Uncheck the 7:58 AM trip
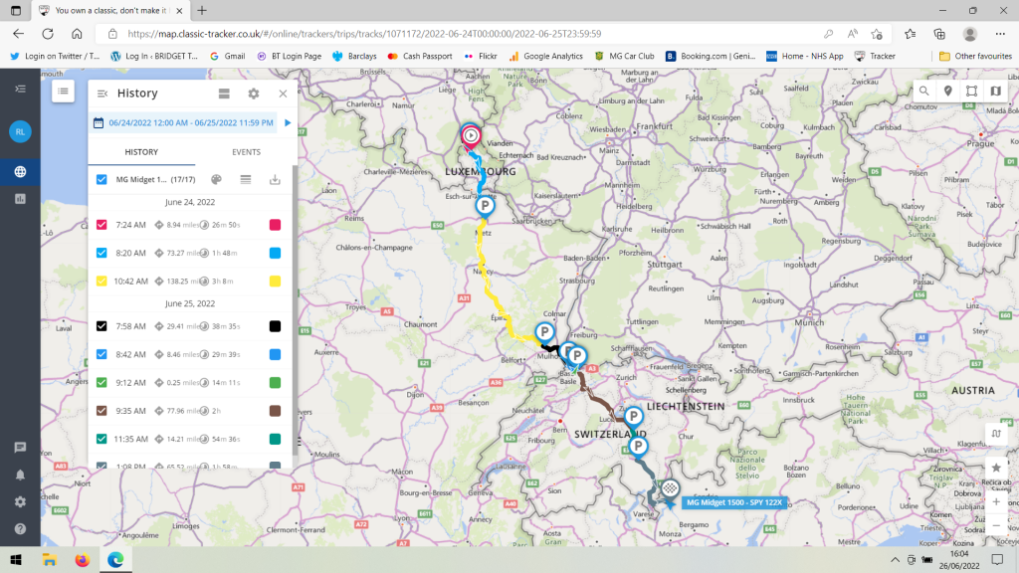 coord(102,326)
